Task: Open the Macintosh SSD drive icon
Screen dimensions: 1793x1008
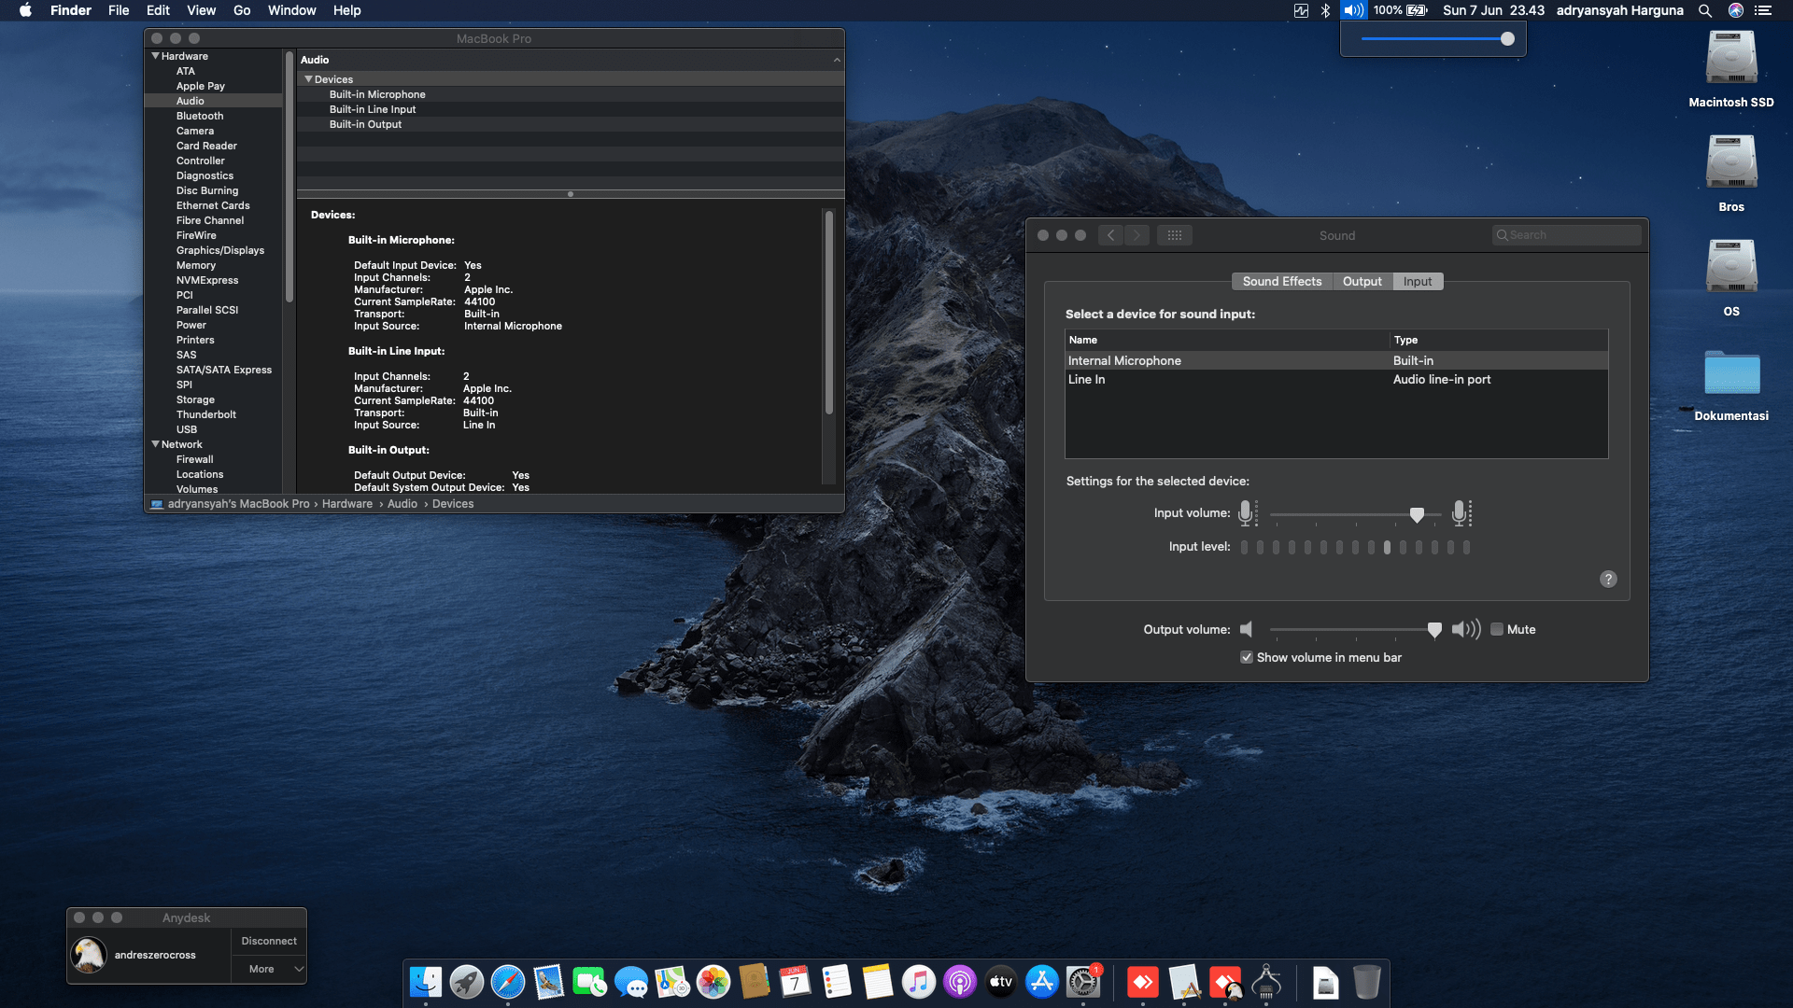Action: (x=1730, y=59)
